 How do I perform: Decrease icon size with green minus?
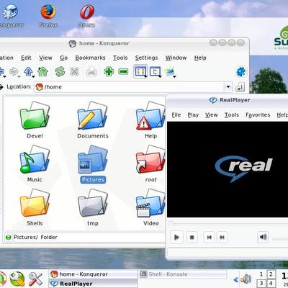(123, 71)
